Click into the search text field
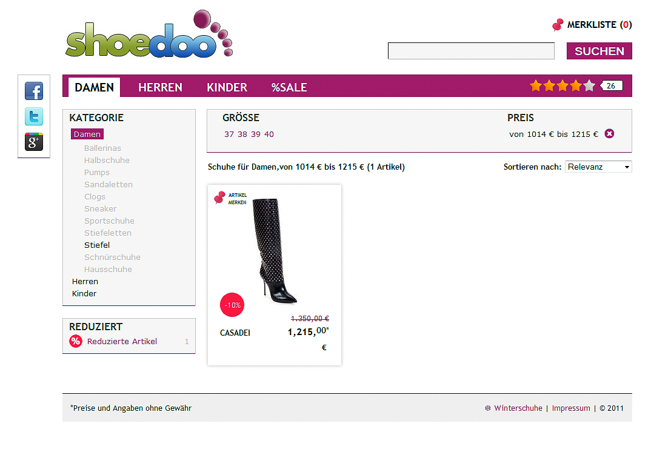Image resolution: width=651 pixels, height=452 pixels. (x=471, y=52)
